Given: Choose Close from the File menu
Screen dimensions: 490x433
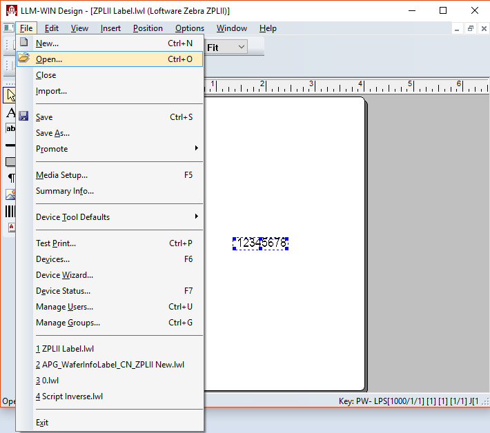Looking at the screenshot, I should click(x=110, y=75).
